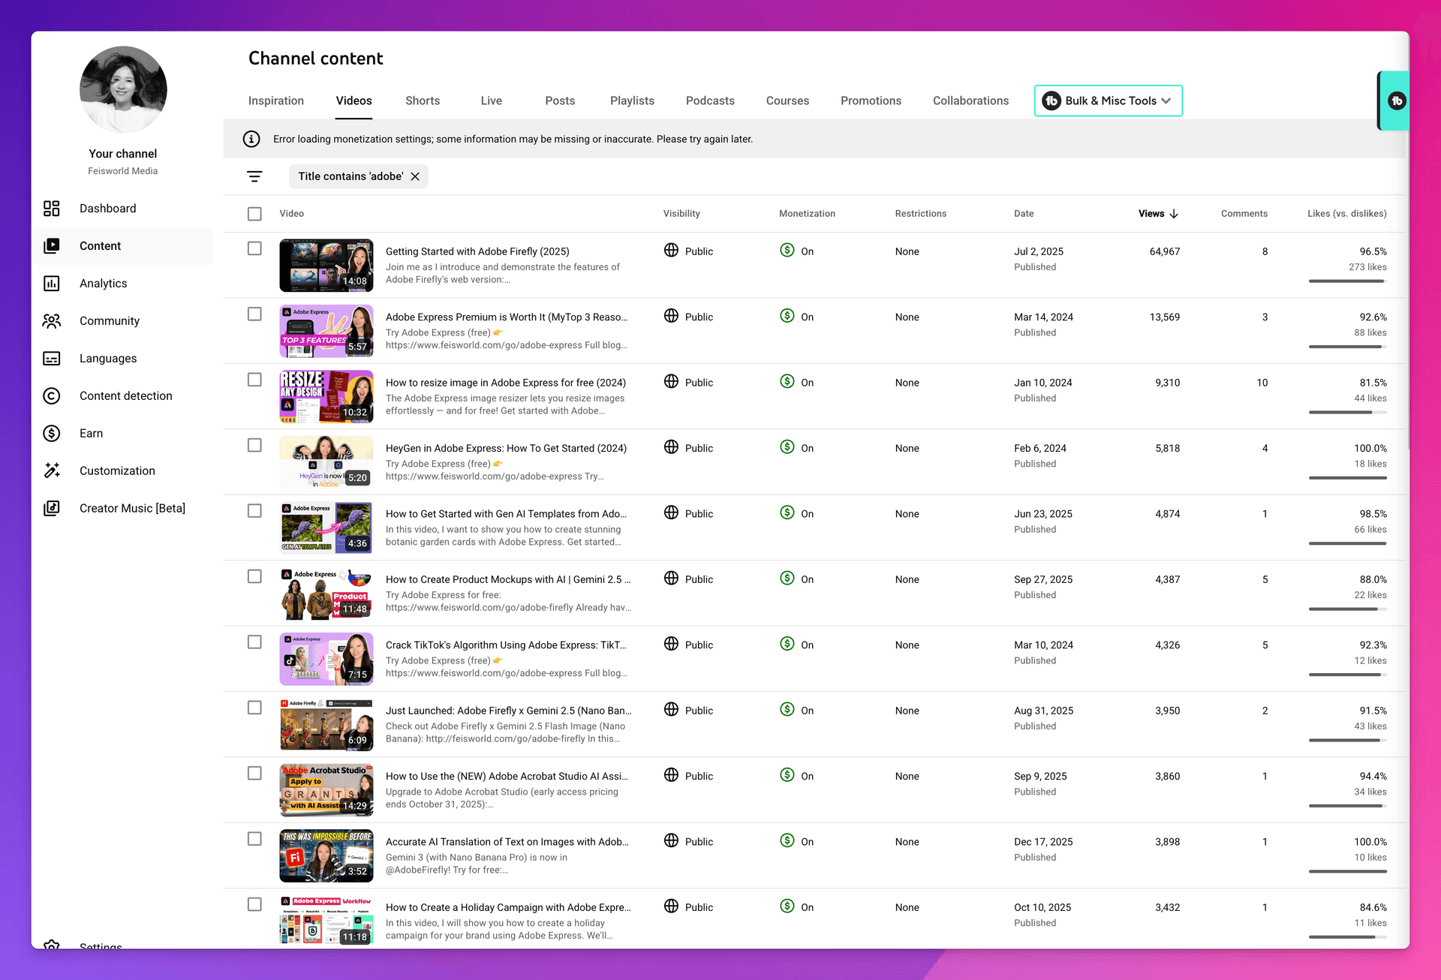Image resolution: width=1441 pixels, height=980 pixels.
Task: Open the Live tab
Action: tap(492, 101)
